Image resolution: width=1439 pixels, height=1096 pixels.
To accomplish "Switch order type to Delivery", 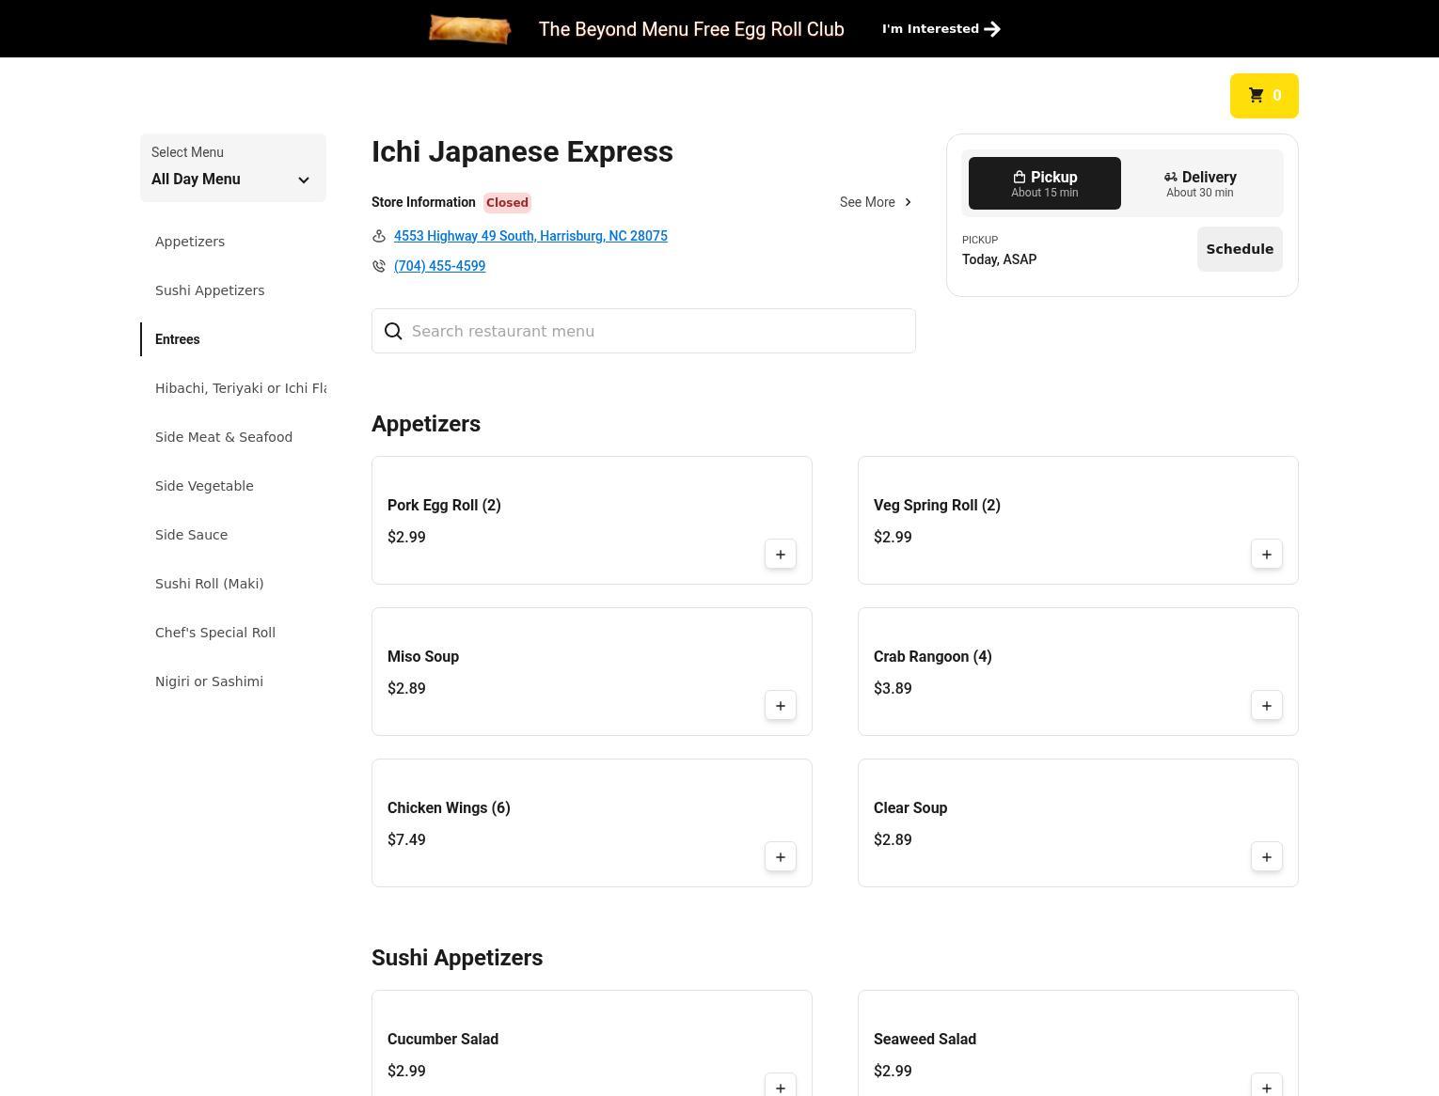I will click(1199, 183).
